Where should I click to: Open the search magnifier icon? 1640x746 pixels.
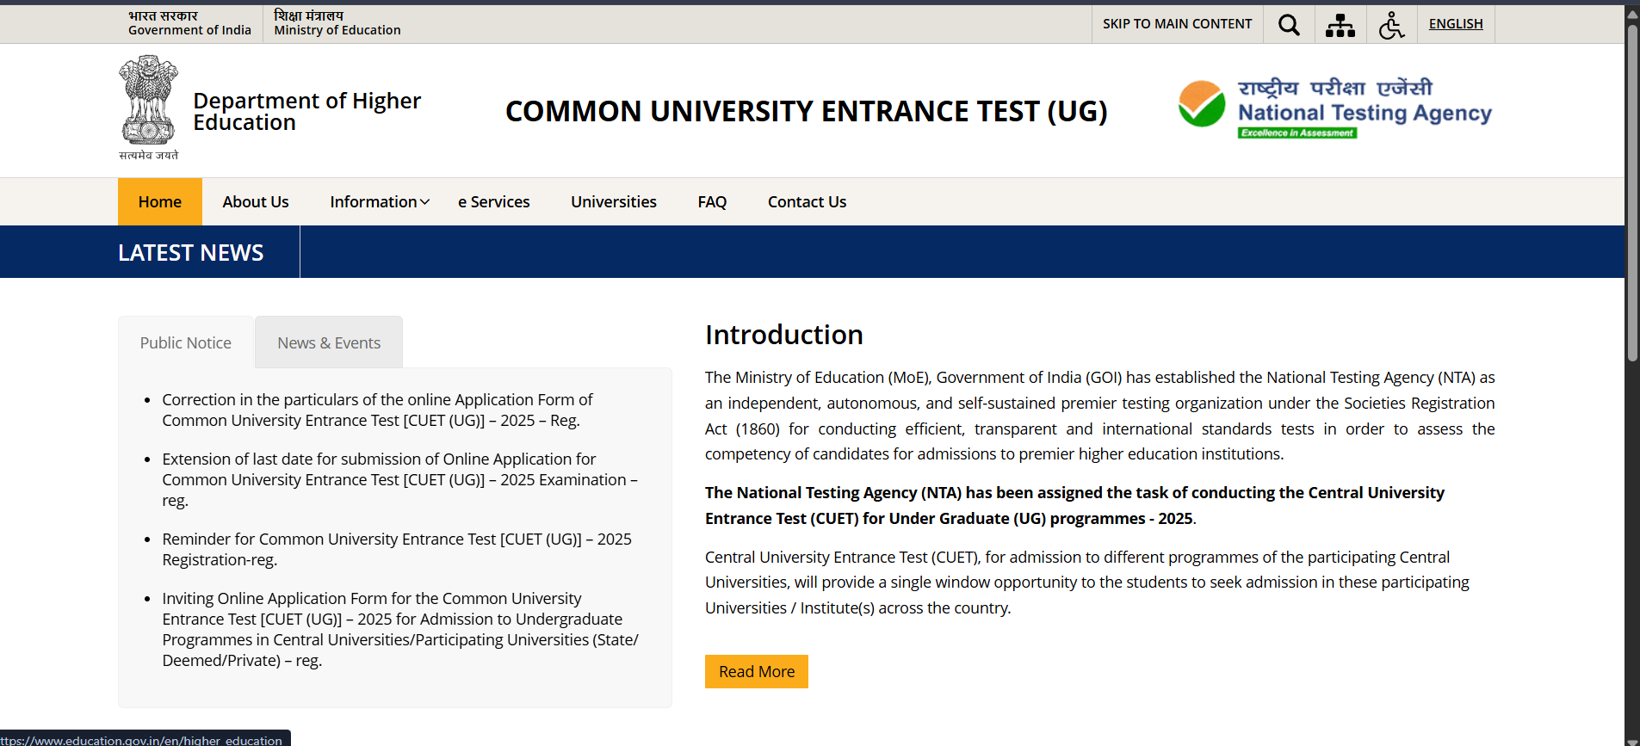tap(1289, 25)
